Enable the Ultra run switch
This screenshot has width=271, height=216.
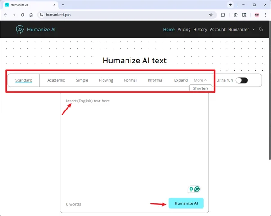pos(242,80)
